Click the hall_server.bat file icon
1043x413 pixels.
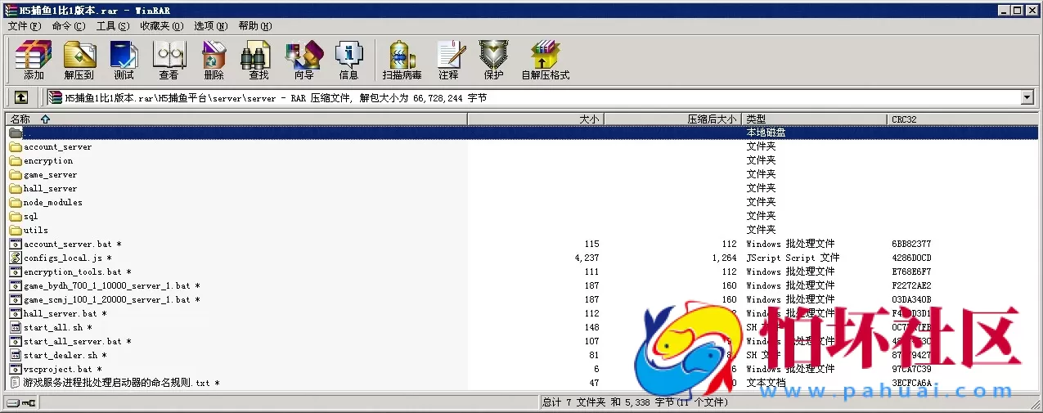[x=16, y=313]
